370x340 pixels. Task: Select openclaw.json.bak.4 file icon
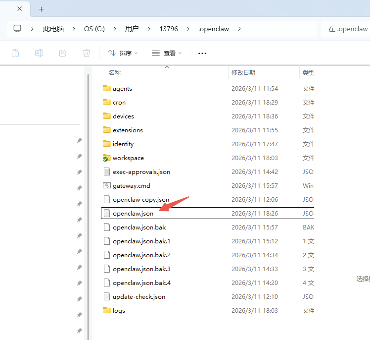(x=107, y=283)
